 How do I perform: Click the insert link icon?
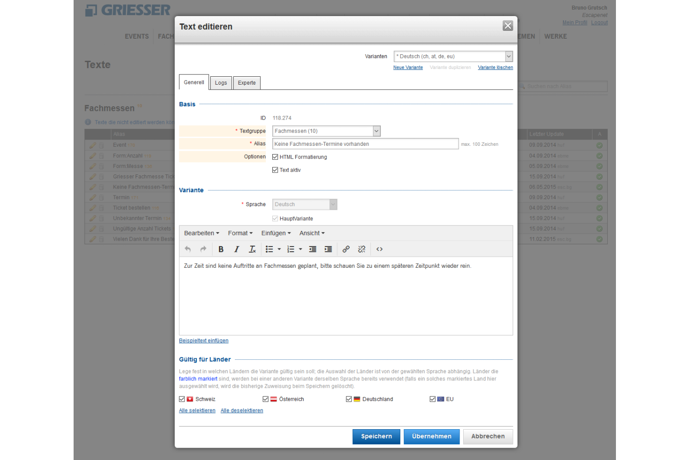pos(346,249)
